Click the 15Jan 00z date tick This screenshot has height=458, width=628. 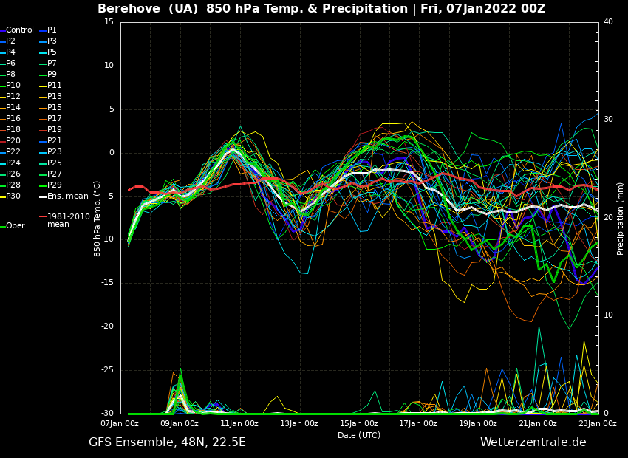[359, 423]
